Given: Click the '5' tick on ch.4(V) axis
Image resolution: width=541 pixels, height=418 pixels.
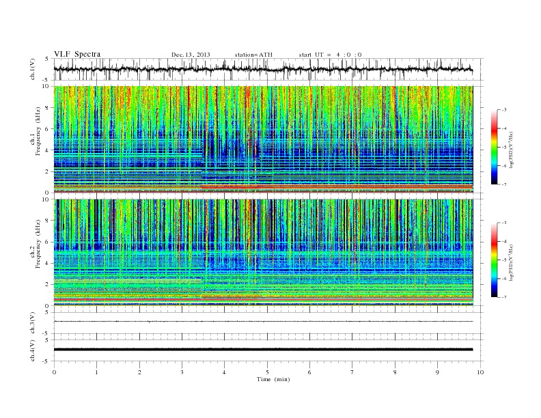Looking at the screenshot, I should [x=48, y=340].
